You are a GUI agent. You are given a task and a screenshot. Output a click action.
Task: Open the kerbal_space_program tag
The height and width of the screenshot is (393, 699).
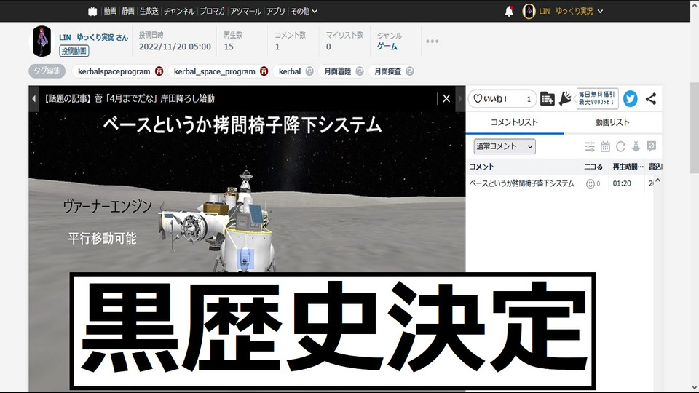point(214,71)
